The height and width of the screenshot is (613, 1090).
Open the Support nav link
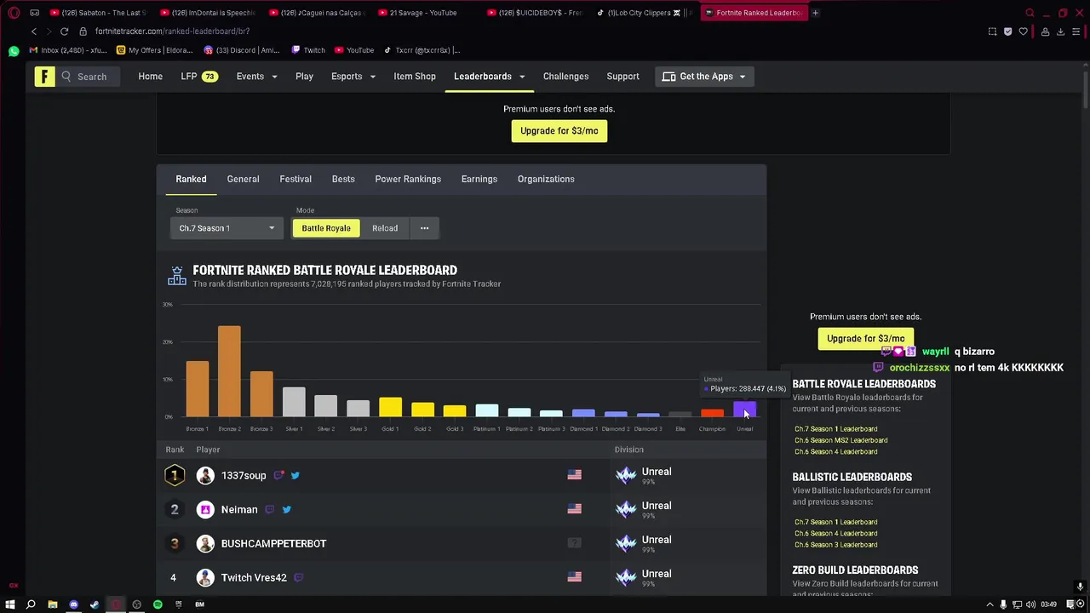coord(623,77)
